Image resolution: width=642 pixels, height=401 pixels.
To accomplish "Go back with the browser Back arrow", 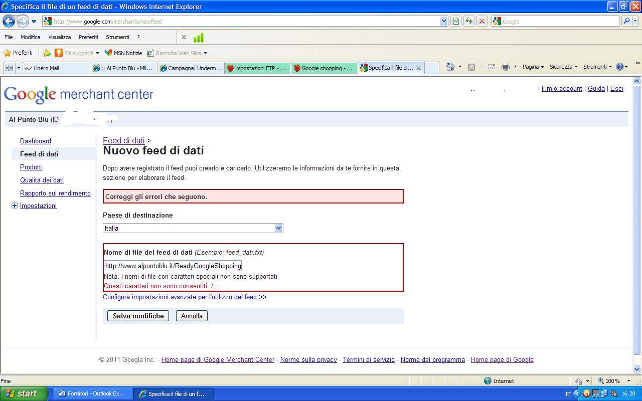I will [9, 21].
